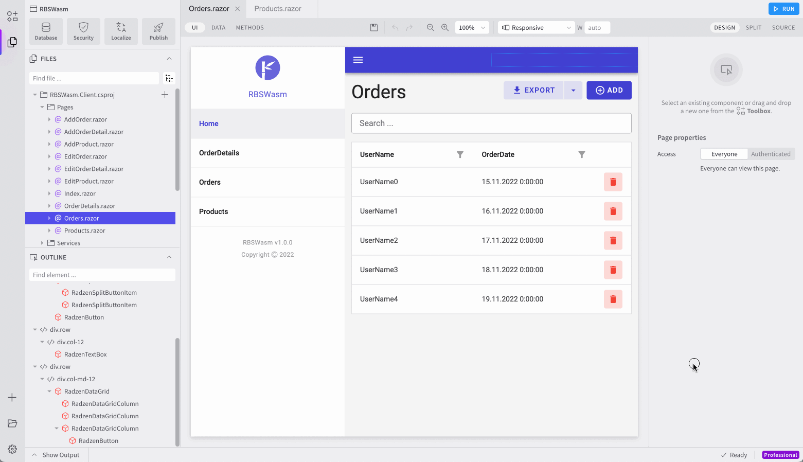
Task: Collapse the Pages folder
Action: point(42,107)
